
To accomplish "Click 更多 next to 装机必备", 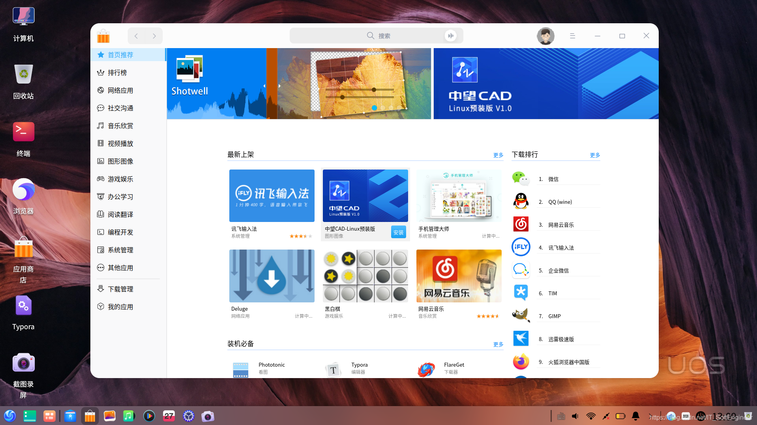I will [498, 344].
